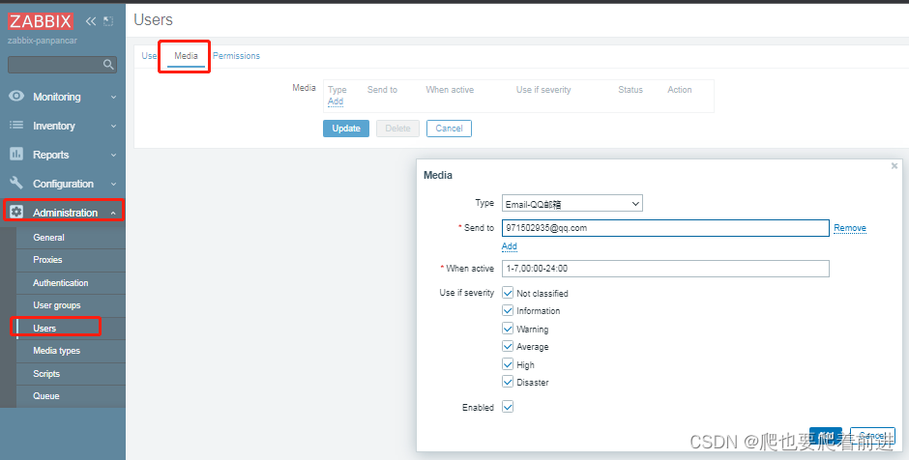Uncheck the Not classified severity checkbox

(x=508, y=293)
